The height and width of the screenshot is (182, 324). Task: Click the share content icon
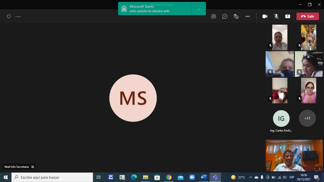coord(288,16)
